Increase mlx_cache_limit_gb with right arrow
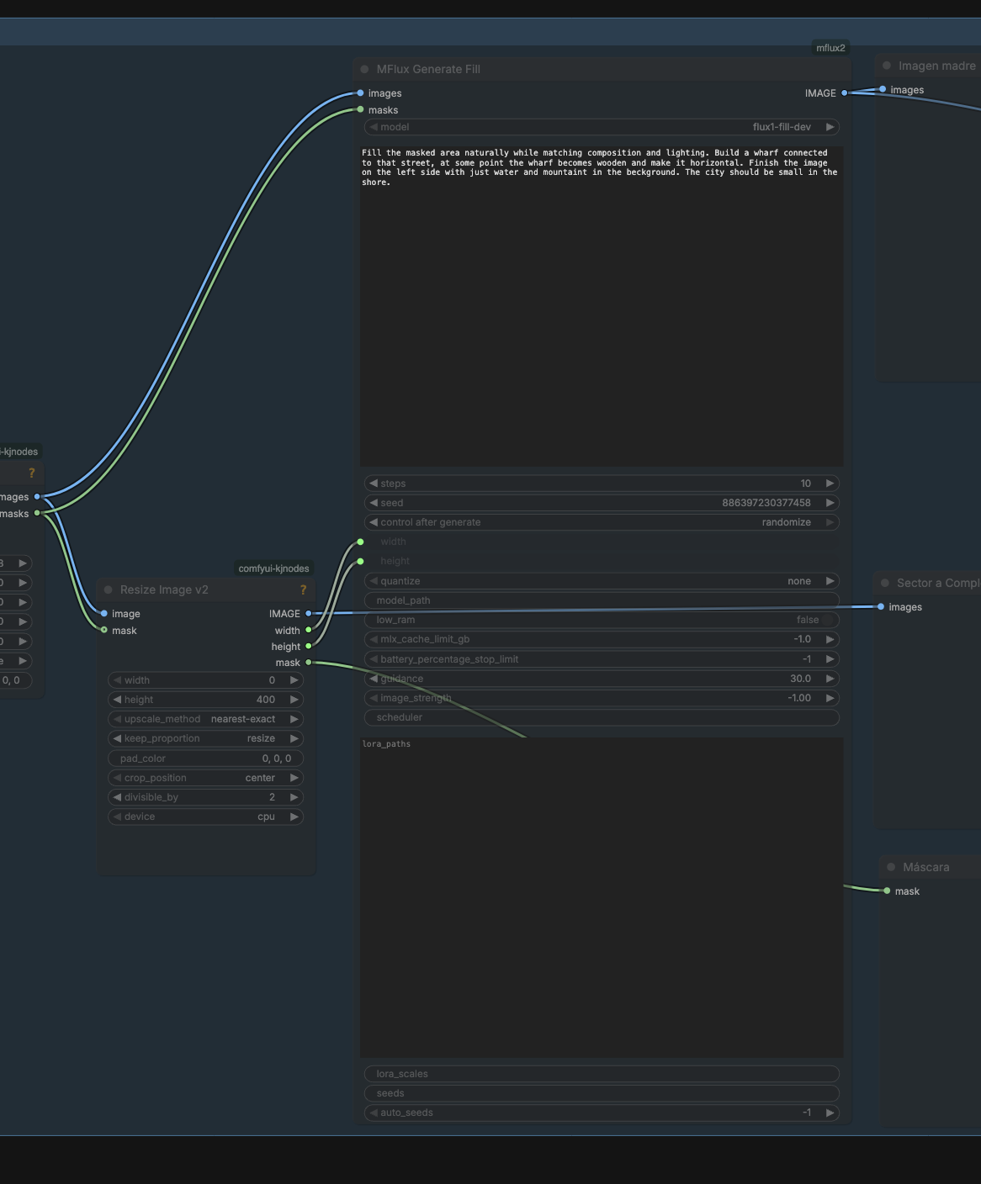 point(830,639)
